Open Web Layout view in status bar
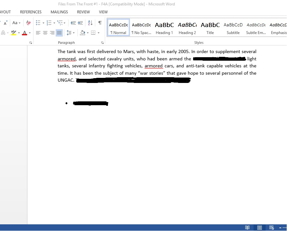This screenshot has height=231, width=287. 271,228
